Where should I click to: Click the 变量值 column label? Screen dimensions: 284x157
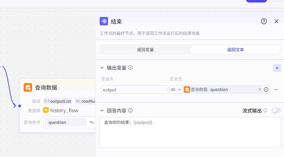(x=176, y=79)
